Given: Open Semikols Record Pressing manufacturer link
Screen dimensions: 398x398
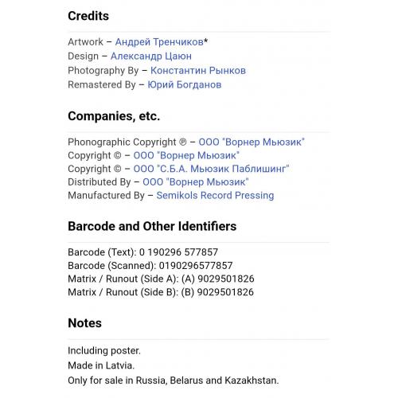Looking at the screenshot, I should (215, 195).
